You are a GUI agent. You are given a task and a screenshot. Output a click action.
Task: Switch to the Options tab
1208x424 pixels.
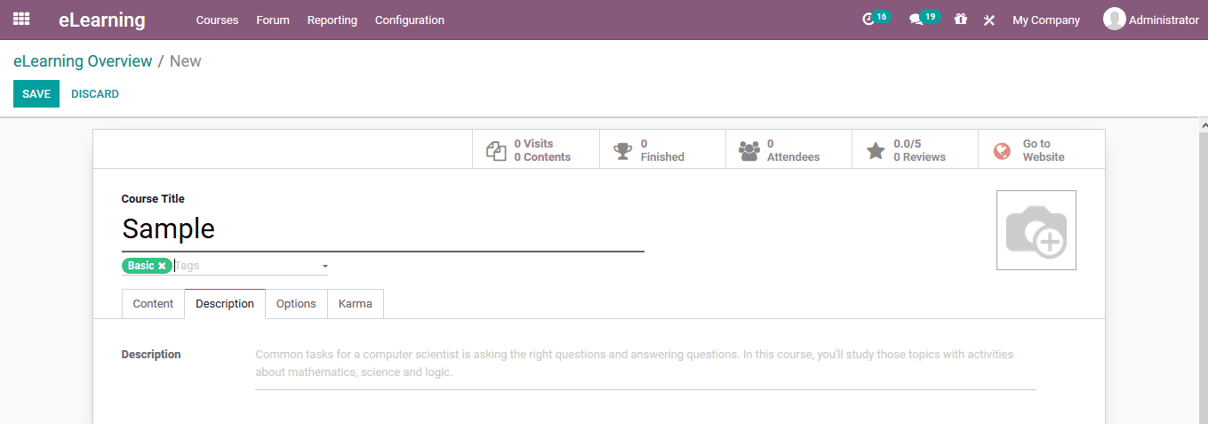point(296,304)
